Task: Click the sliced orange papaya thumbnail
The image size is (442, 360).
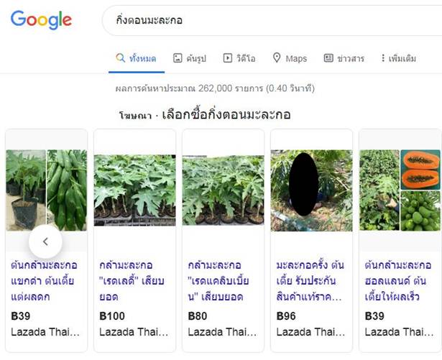Action: [x=420, y=170]
